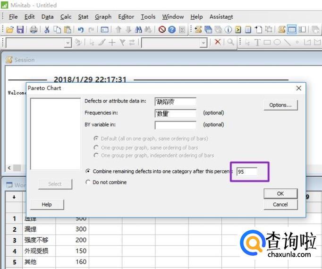Save project with floppy disk icon

coord(20,30)
